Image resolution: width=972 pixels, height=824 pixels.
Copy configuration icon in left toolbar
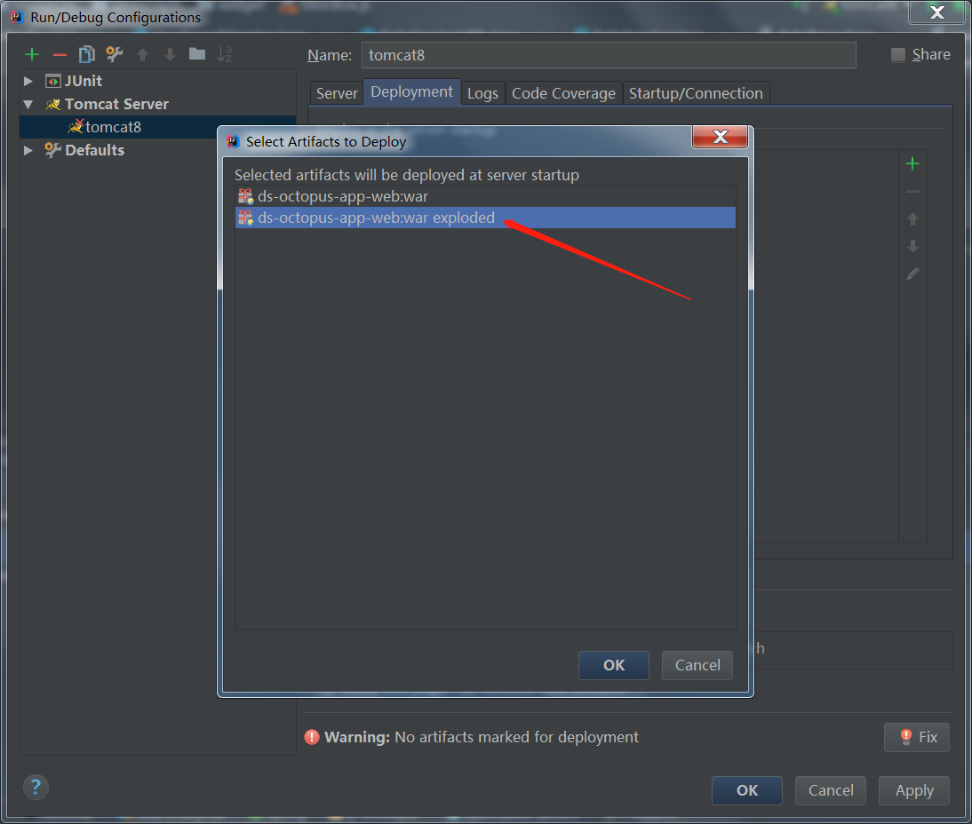87,54
